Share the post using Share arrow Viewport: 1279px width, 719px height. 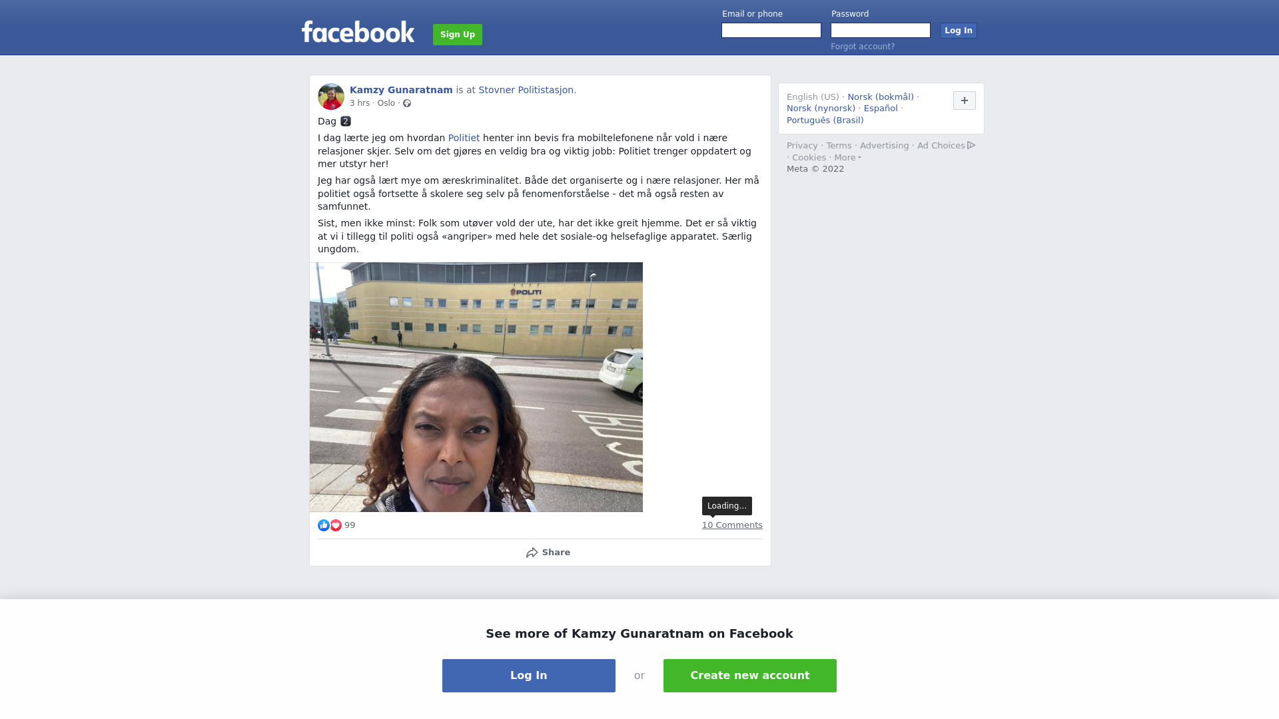point(548,553)
